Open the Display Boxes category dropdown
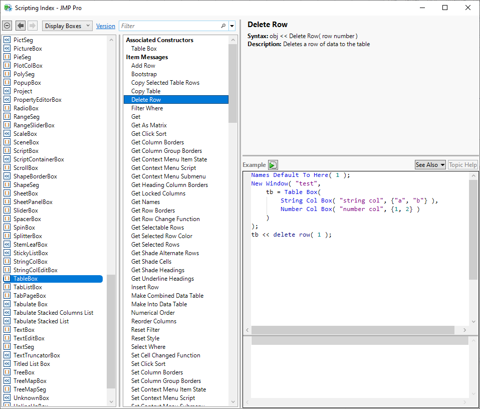 (x=67, y=26)
